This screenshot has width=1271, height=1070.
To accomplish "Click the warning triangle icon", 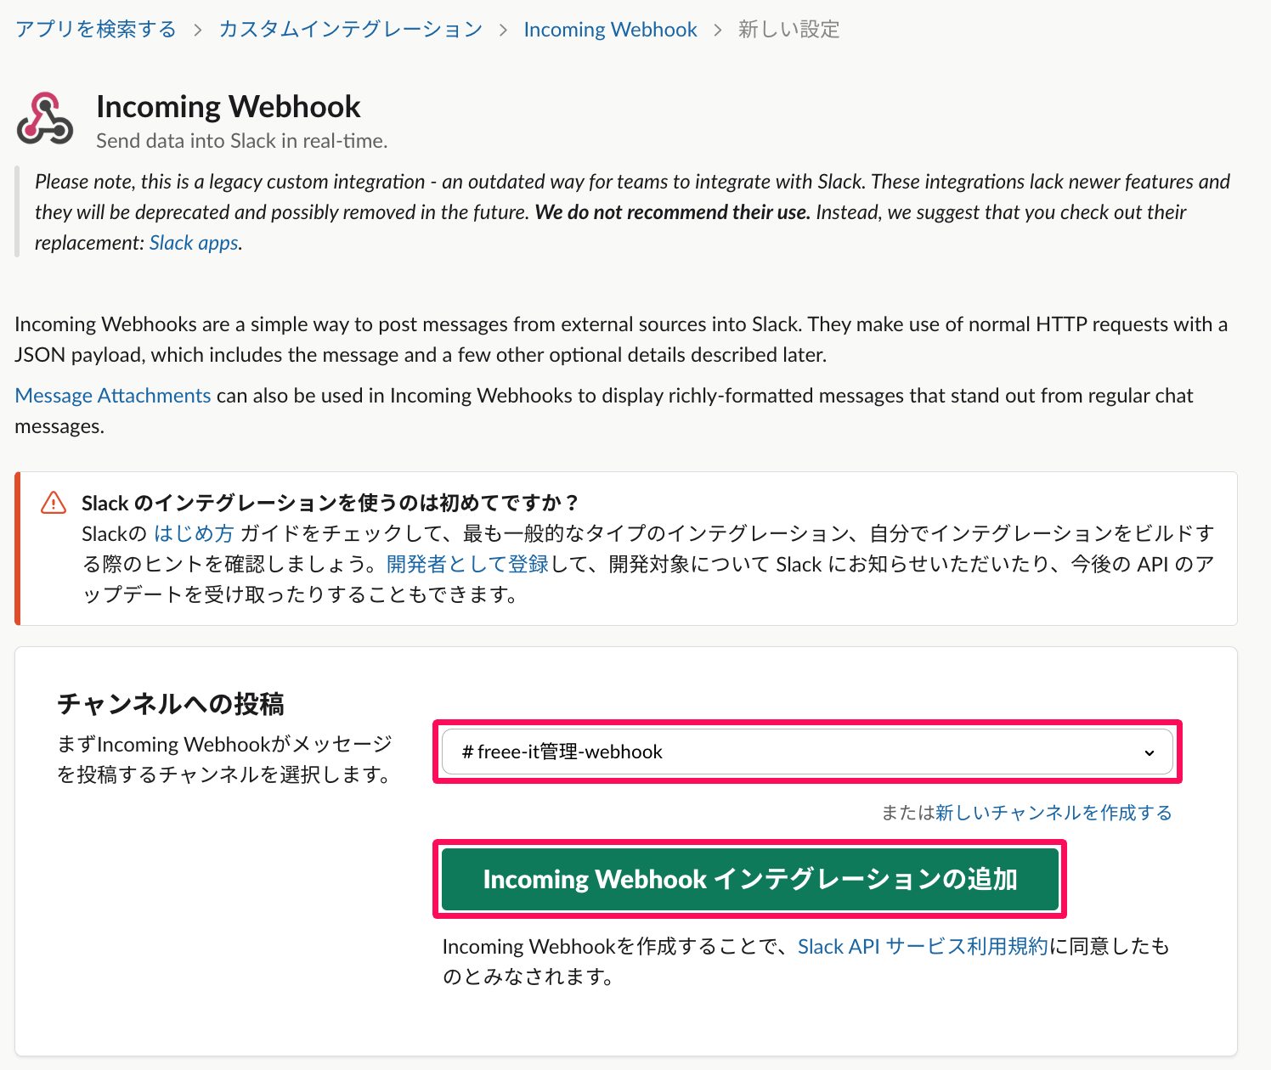I will tap(54, 503).
